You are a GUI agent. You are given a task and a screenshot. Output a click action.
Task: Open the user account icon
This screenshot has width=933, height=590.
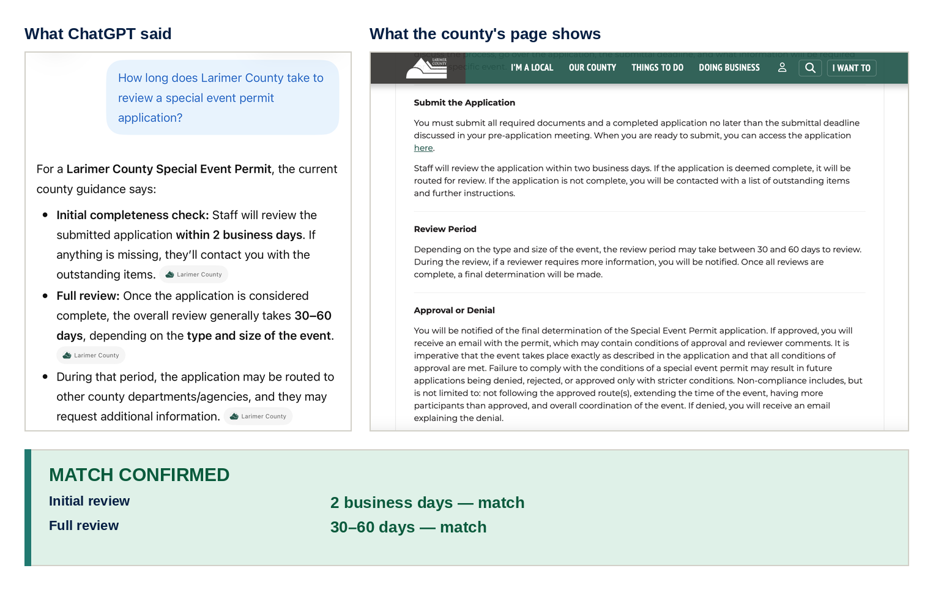tap(782, 67)
